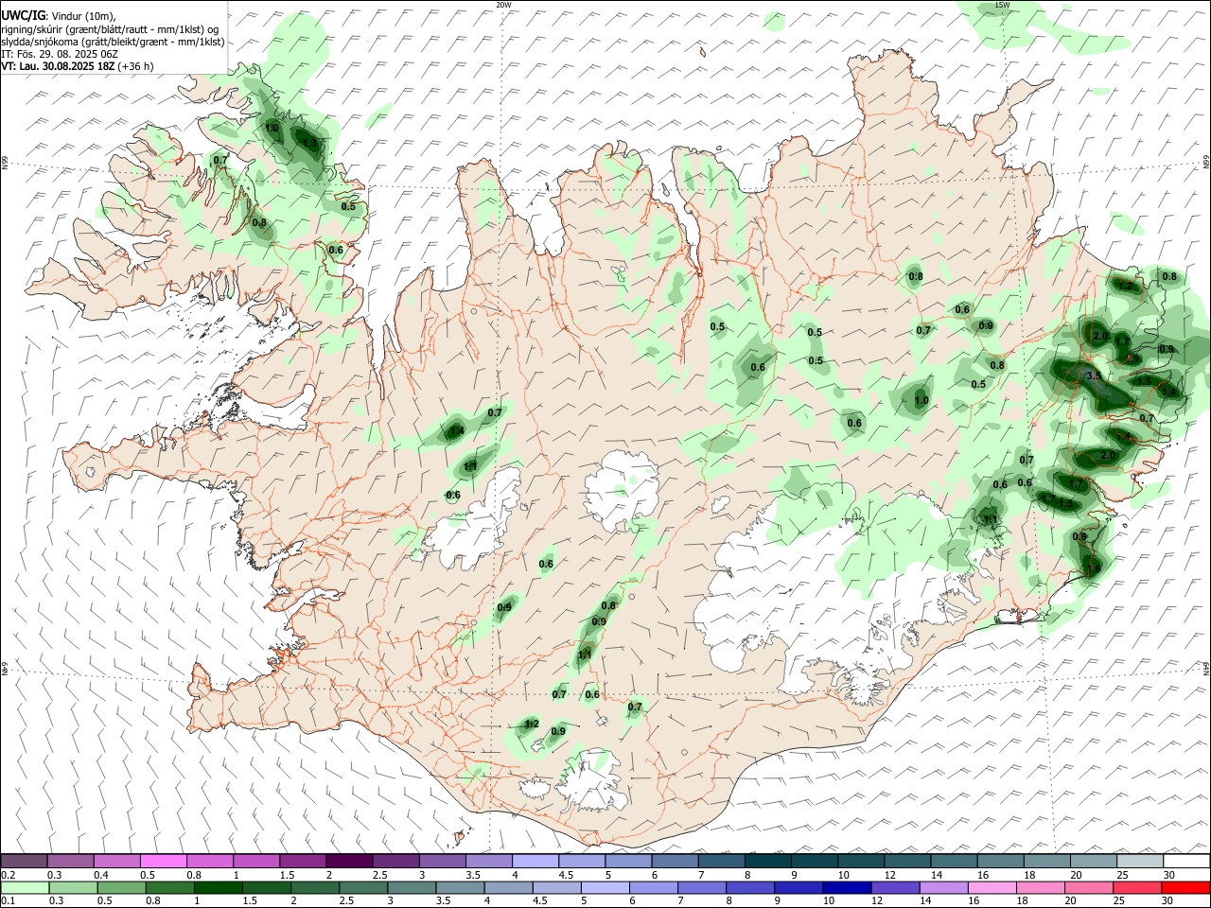Select the bright pink 0.5 snow legend swatch
The height and width of the screenshot is (908, 1211).
coord(163,861)
